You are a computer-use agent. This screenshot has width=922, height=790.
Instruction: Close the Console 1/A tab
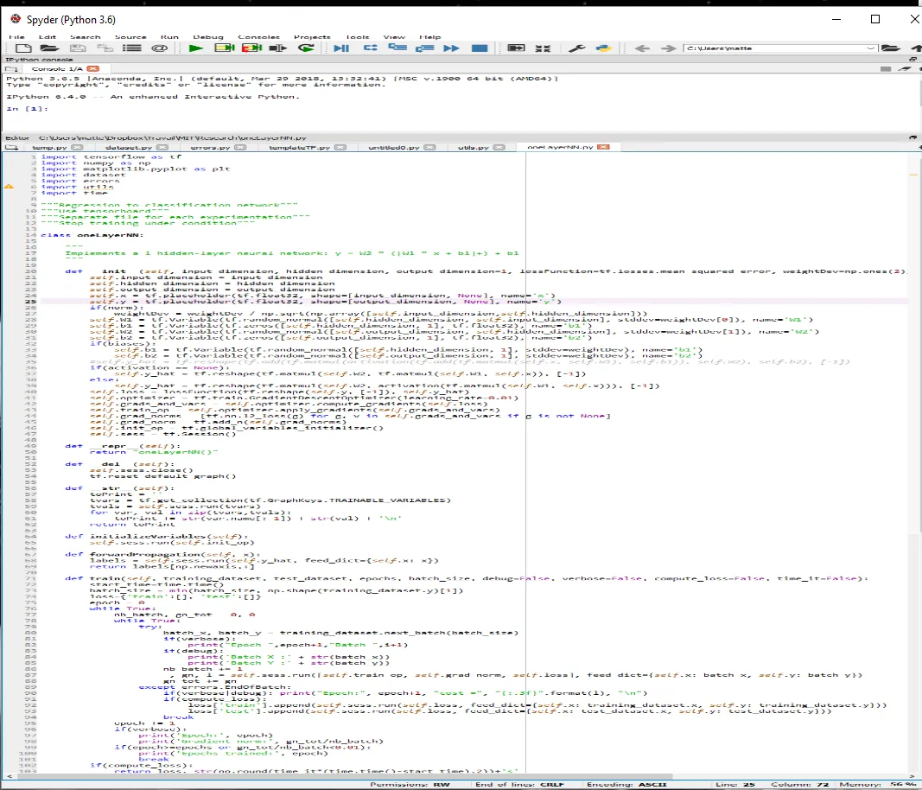(92, 68)
